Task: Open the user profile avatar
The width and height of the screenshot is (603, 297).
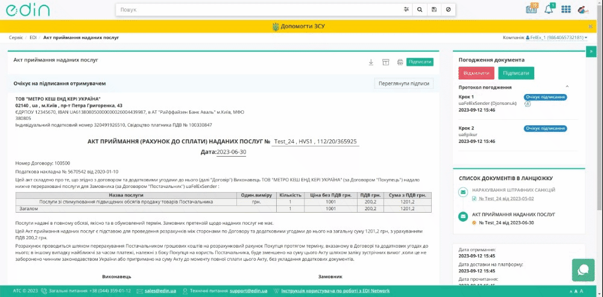Action: click(583, 9)
